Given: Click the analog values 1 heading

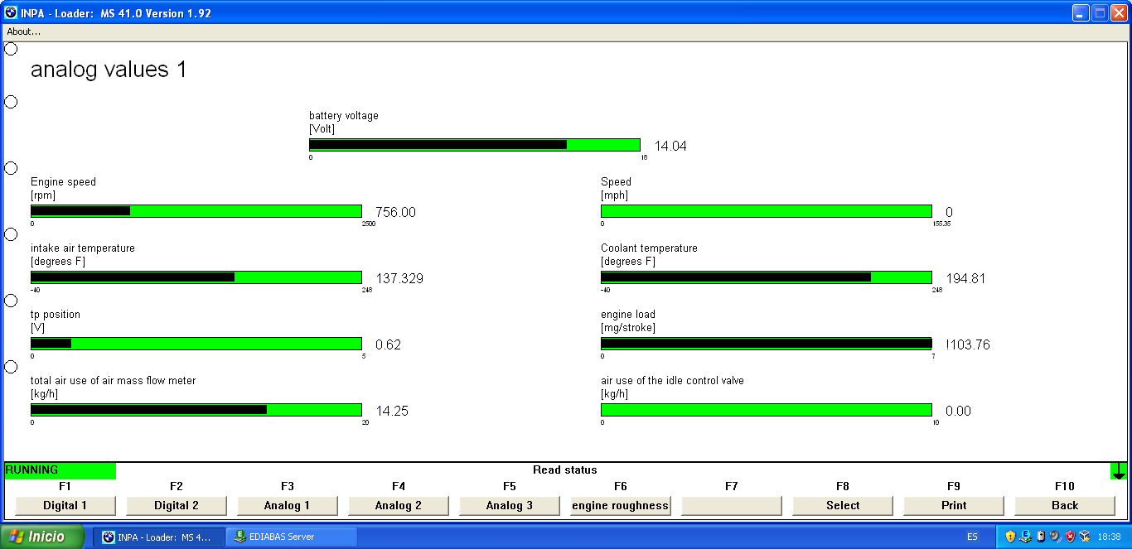Looking at the screenshot, I should [x=109, y=70].
